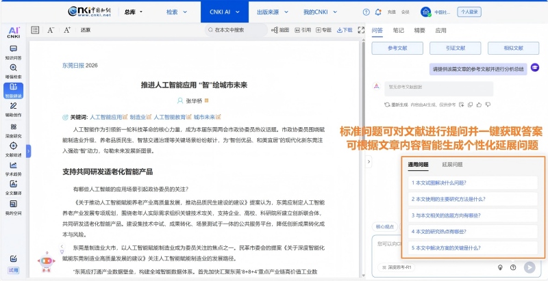Select 辅助创作 writing tool in sidebar

click(x=13, y=109)
